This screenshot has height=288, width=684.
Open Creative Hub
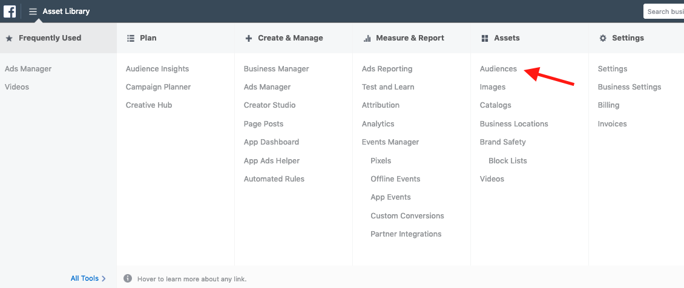[149, 105]
